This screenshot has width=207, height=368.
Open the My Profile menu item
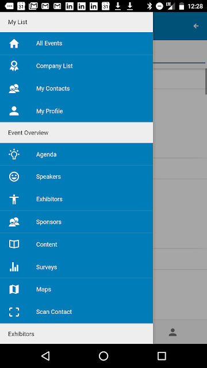click(x=76, y=111)
